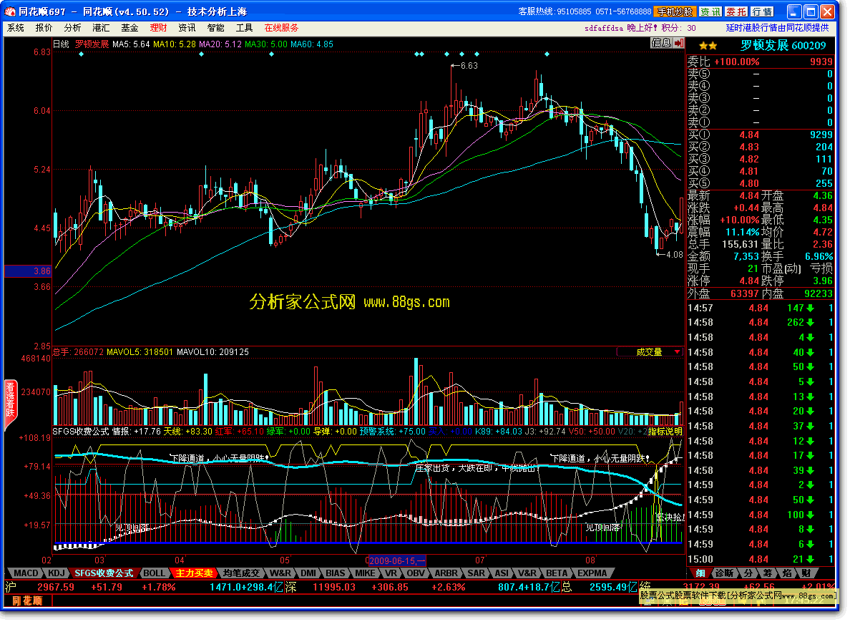Image resolution: width=850 pixels, height=622 pixels.
Task: Select the 诊断 tab in side panel
Action: (x=725, y=574)
